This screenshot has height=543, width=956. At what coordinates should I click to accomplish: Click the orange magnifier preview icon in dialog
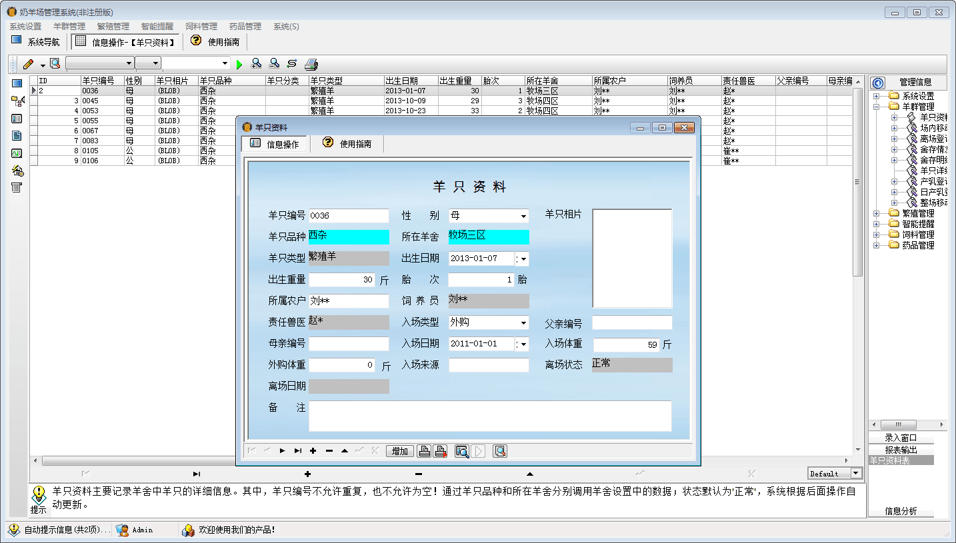click(501, 451)
